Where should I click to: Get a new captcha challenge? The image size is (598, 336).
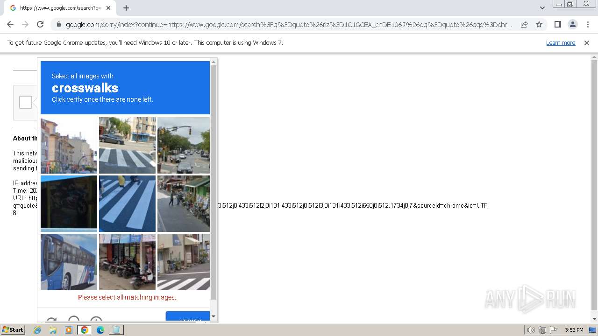tap(51, 320)
